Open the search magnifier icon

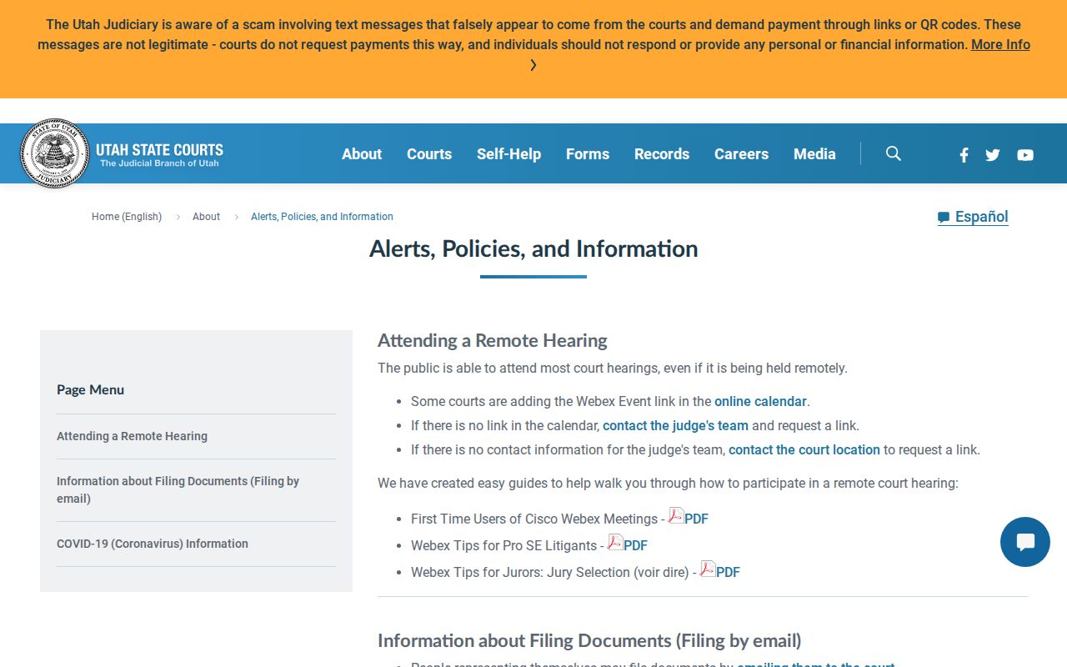[894, 153]
